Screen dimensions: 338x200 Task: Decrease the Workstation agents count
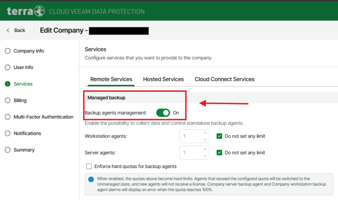[x=205, y=140]
